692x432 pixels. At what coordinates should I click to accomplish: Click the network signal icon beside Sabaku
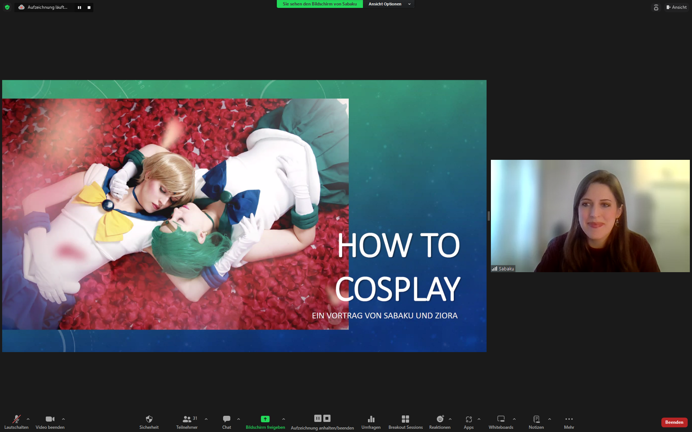[494, 269]
